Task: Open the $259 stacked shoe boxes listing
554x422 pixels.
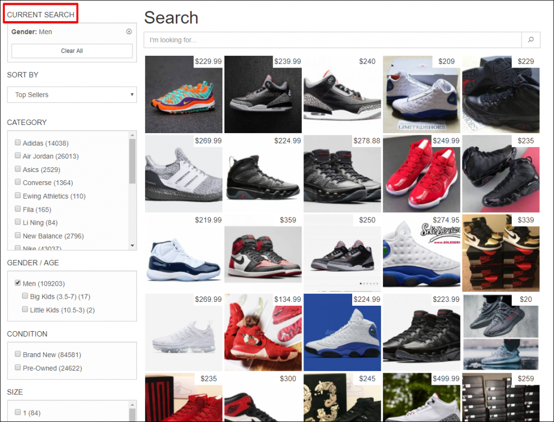Action: 501,397
